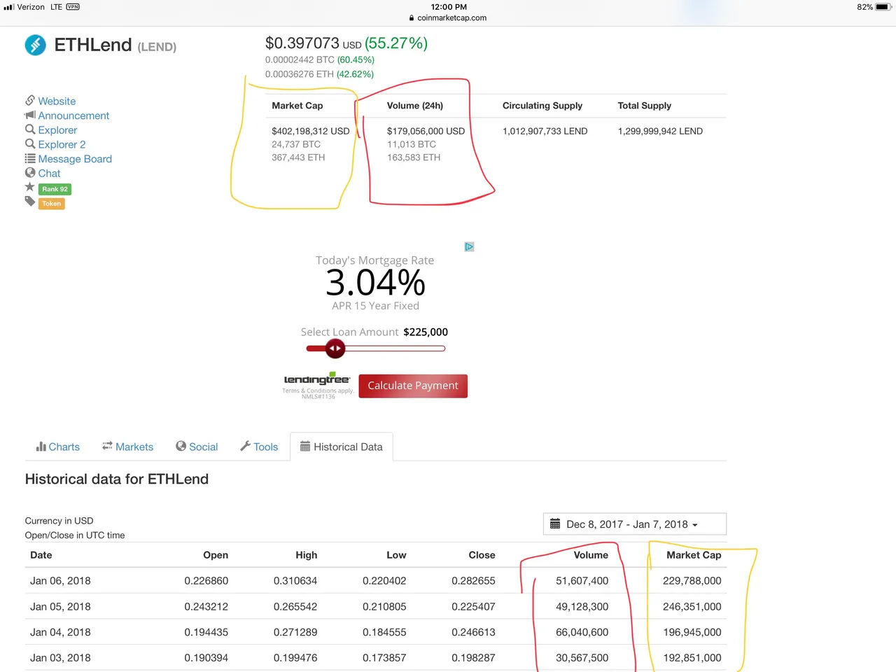
Task: Click the low value 0.173857
Action: 384,658
